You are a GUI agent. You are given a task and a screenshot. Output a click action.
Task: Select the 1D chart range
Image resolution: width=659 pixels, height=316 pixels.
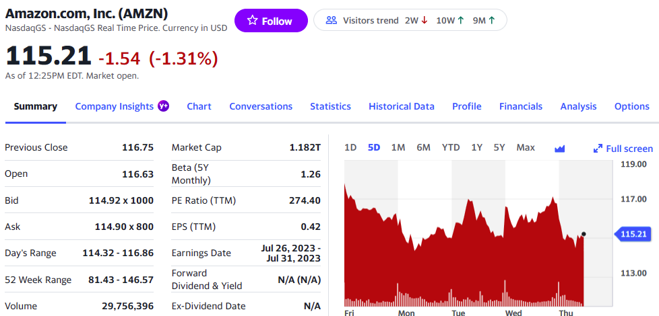(350, 147)
